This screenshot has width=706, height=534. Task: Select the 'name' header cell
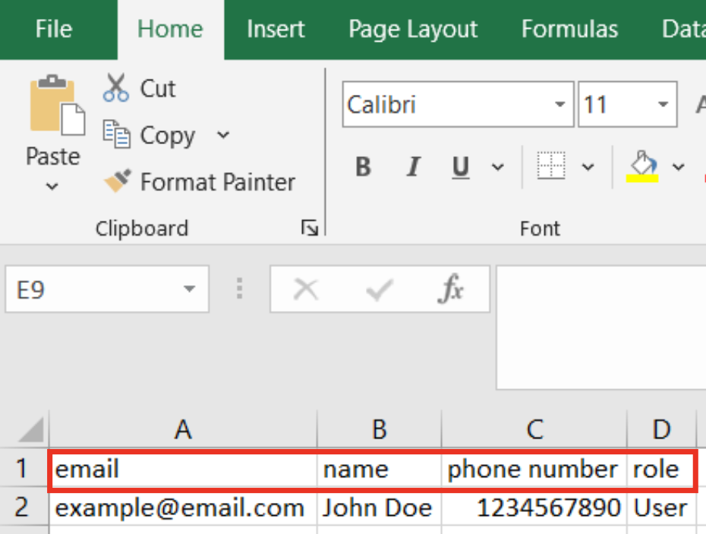[379, 470]
